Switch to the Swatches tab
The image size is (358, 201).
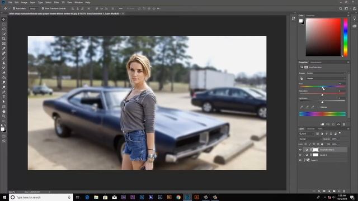tap(310, 16)
